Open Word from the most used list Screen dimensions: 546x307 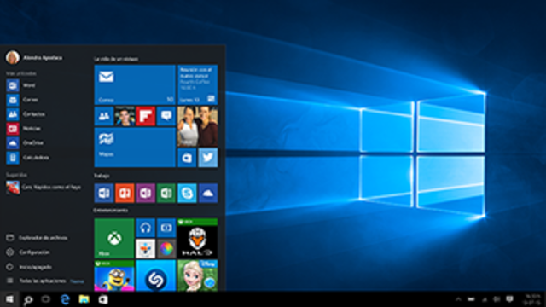(x=44, y=85)
